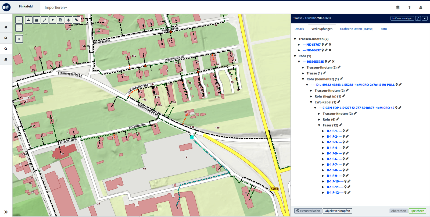Screen dimensions: 430x217
Task: Click the PDF export icon in map toolbar
Action: (60, 20)
